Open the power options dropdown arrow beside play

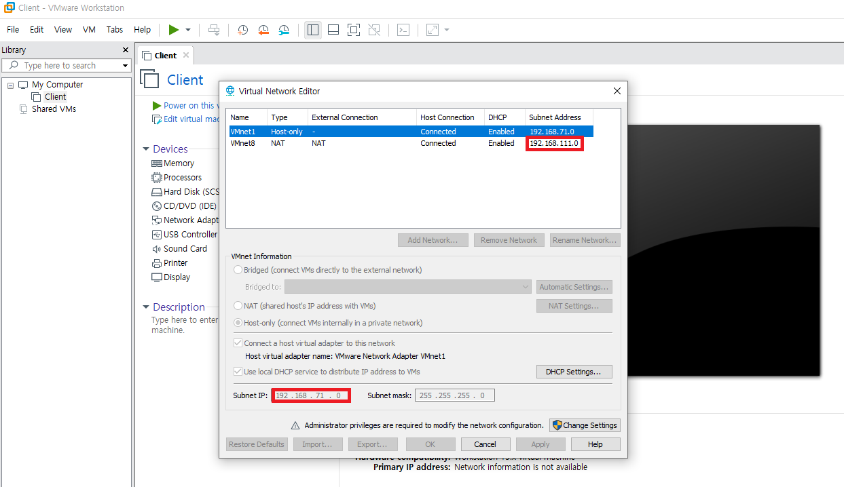tap(188, 30)
